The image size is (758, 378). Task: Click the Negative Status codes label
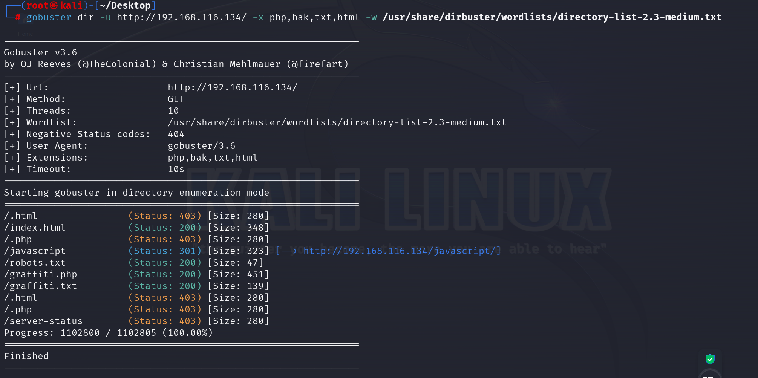coord(88,134)
